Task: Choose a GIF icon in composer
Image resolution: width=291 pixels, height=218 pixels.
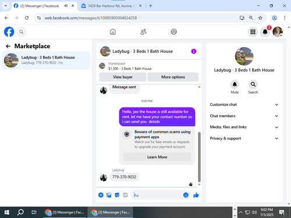Action: point(125,195)
